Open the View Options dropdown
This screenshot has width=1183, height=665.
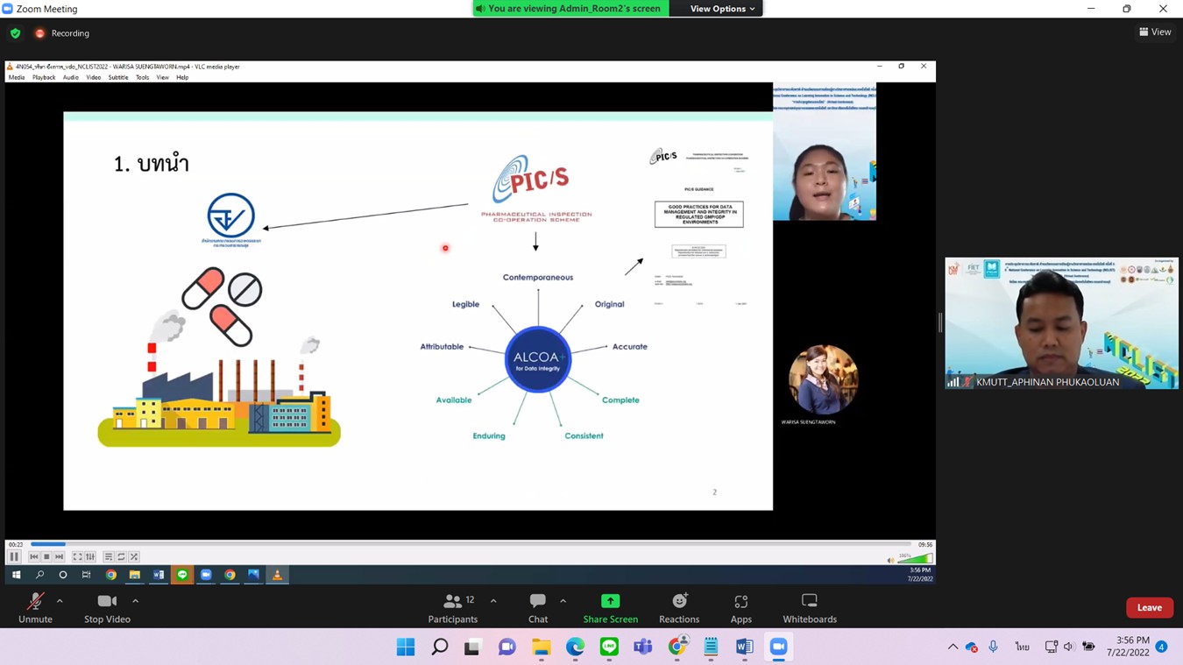click(722, 9)
